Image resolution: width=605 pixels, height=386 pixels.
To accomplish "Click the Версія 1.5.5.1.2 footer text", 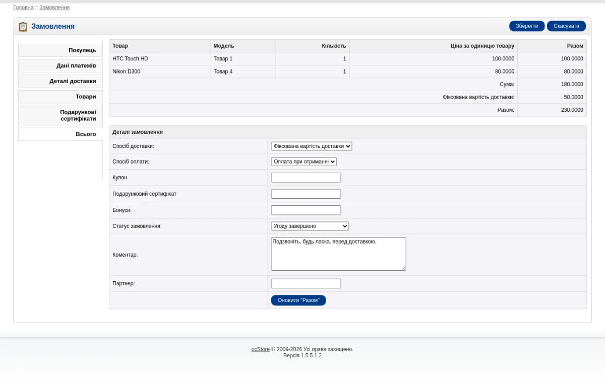I will [x=302, y=355].
